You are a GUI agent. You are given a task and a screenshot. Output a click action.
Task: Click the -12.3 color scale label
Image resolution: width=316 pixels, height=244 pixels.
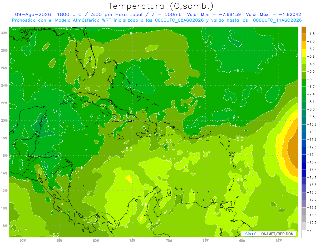(x=312, y=147)
